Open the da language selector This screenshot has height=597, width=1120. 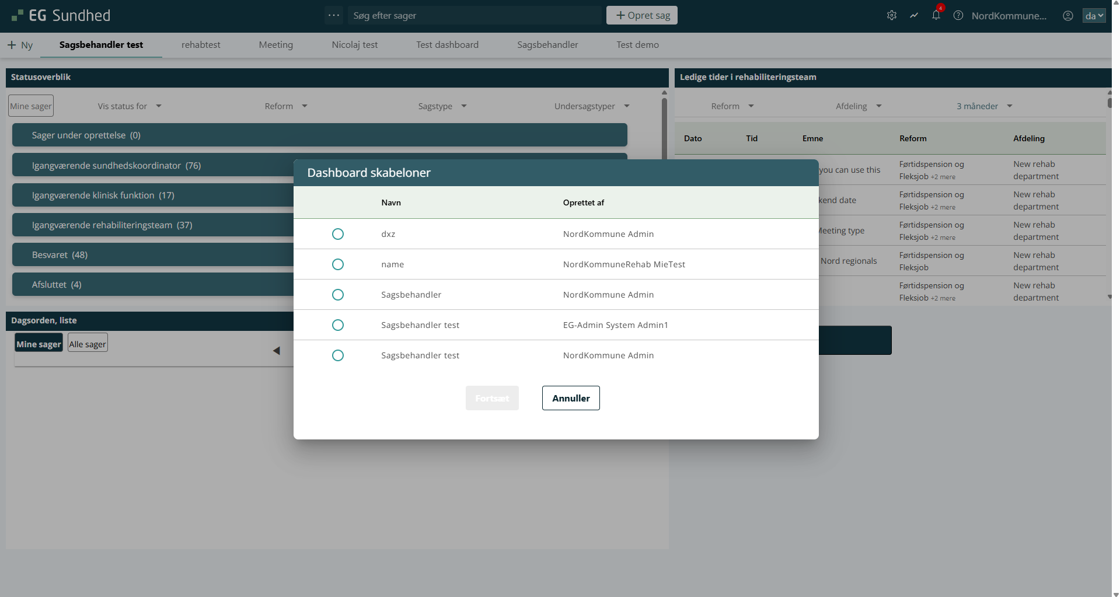[x=1094, y=16]
